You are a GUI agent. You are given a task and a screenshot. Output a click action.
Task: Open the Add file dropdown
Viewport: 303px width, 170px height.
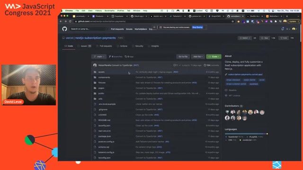click(198, 57)
